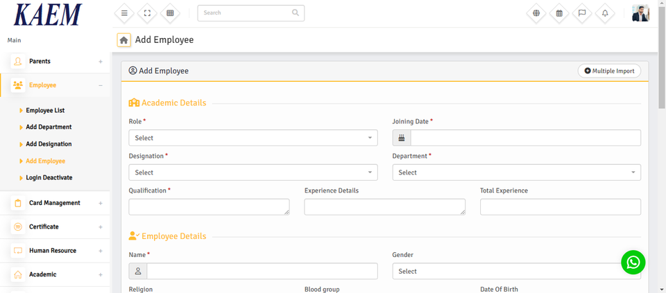This screenshot has height=293, width=666.
Task: Click the globe language icon
Action: (x=536, y=13)
